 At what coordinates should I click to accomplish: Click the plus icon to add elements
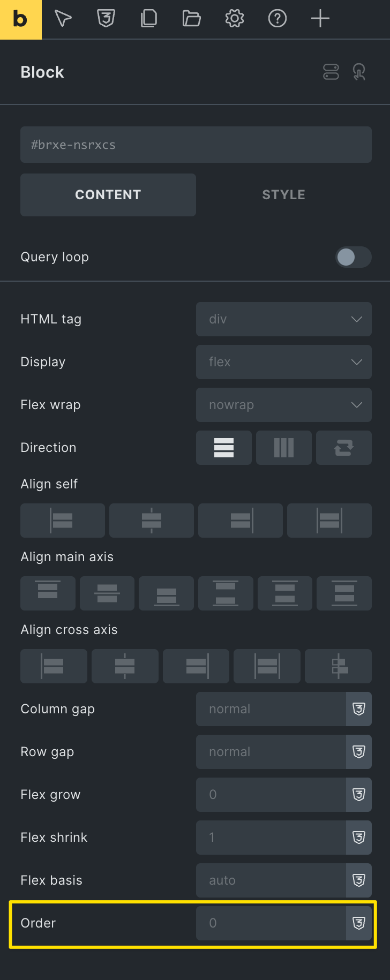(320, 19)
